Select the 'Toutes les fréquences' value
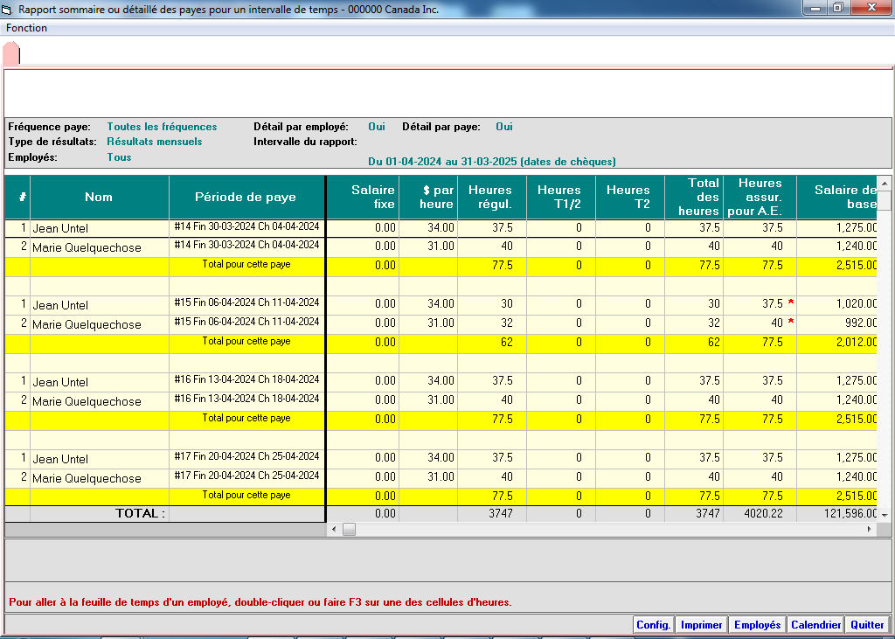Image resolution: width=895 pixels, height=639 pixels. [x=162, y=127]
